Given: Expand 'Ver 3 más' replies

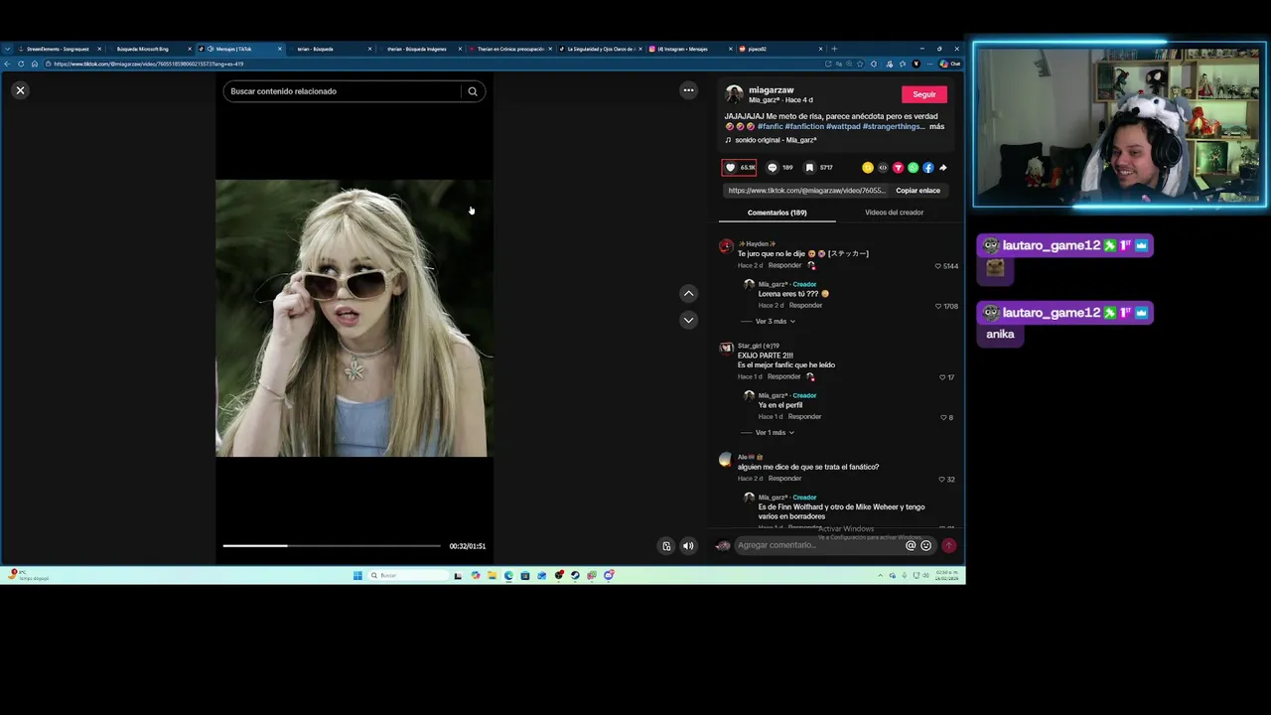Looking at the screenshot, I should (x=776, y=322).
